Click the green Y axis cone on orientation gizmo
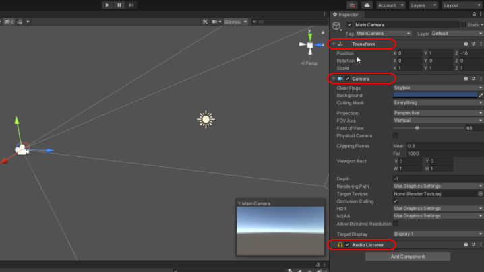The image size is (484, 272). [310, 37]
